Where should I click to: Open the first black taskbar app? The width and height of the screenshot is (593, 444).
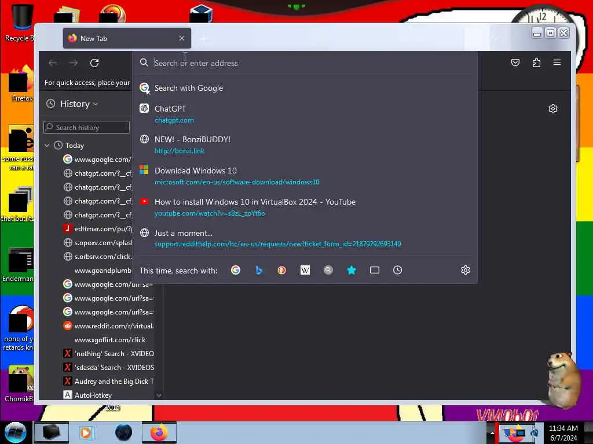pyautogui.click(x=52, y=432)
